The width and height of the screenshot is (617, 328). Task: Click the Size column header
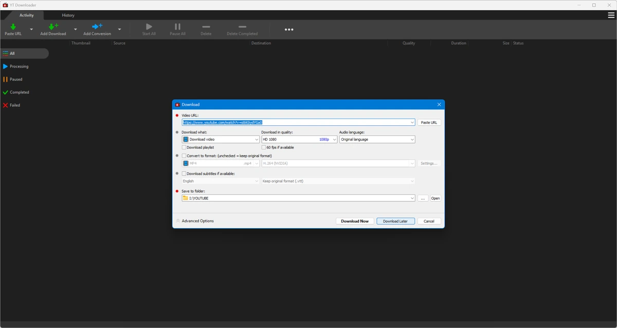pyautogui.click(x=506, y=43)
